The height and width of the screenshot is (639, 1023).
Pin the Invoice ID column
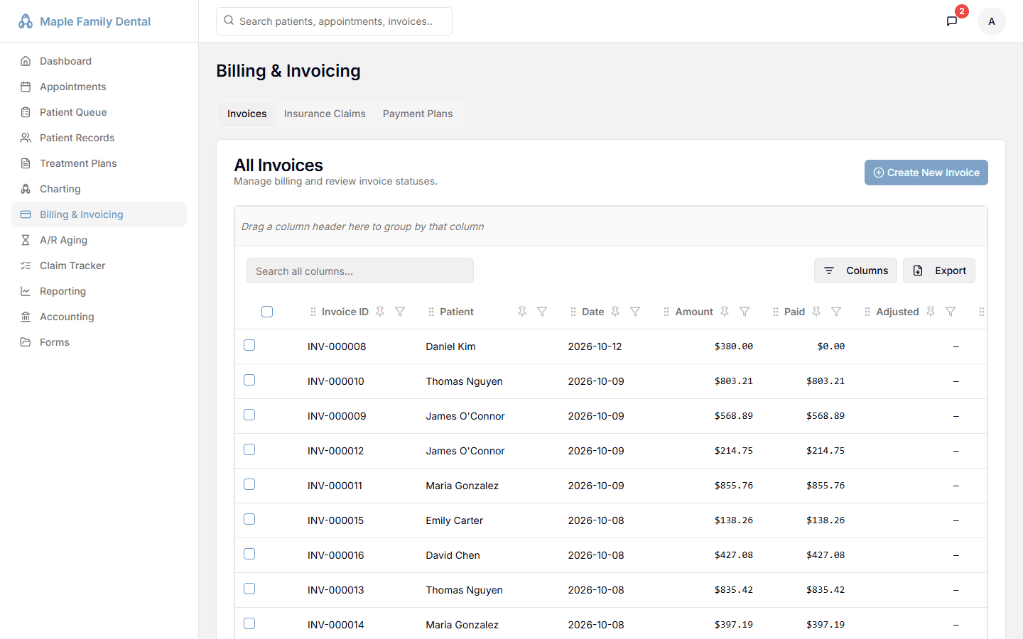pos(380,312)
